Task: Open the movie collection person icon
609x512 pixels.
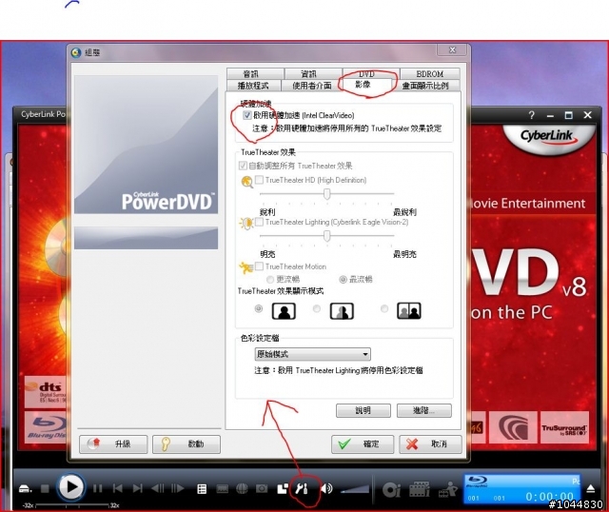Action: [x=447, y=489]
